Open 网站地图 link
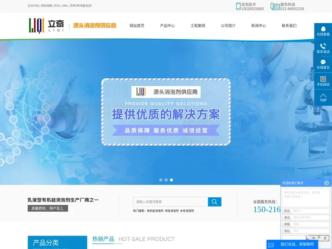This screenshot has width=332, height=249. tap(47, 6)
